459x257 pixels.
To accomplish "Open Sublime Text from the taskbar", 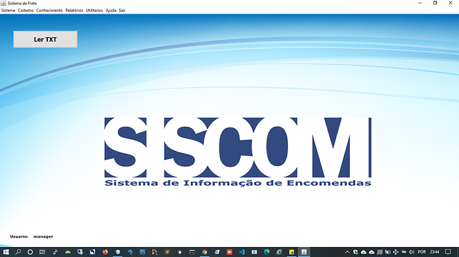I will (x=167, y=252).
